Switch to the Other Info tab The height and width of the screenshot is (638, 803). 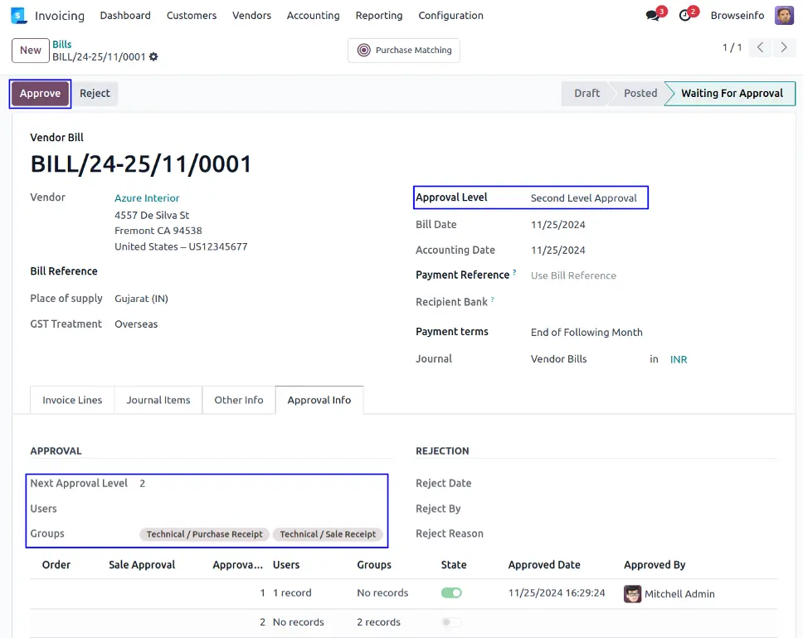(239, 400)
